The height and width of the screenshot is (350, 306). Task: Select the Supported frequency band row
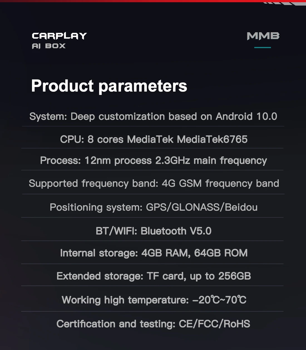(x=154, y=183)
